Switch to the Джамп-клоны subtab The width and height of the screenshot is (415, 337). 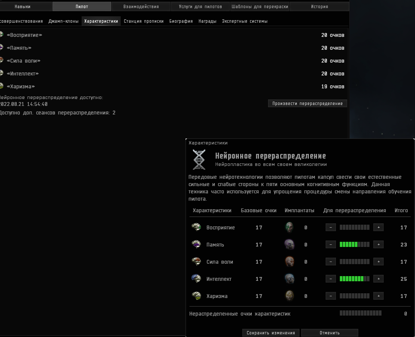pos(64,21)
